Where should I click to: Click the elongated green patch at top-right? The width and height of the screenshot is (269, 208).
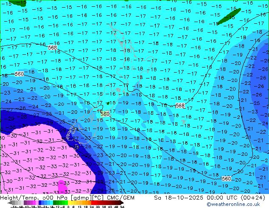pos(229,16)
